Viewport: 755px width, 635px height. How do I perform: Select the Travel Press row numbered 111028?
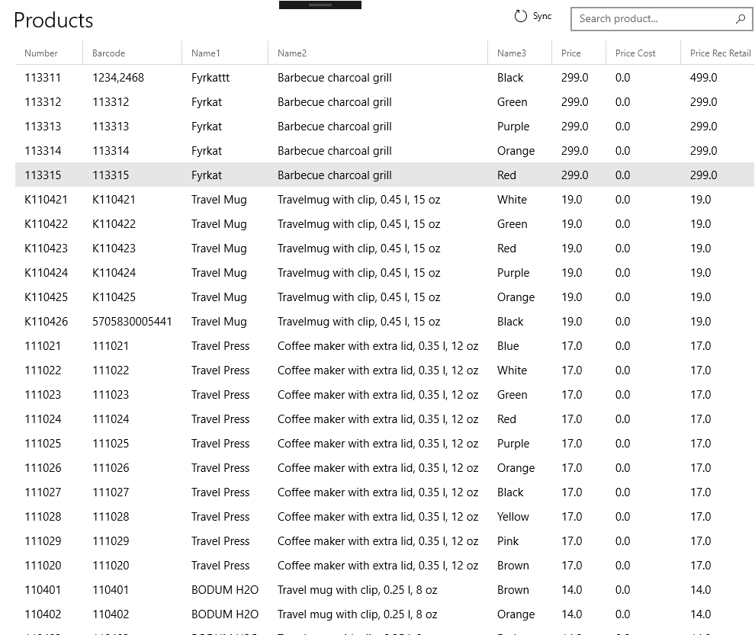pyautogui.click(x=43, y=517)
